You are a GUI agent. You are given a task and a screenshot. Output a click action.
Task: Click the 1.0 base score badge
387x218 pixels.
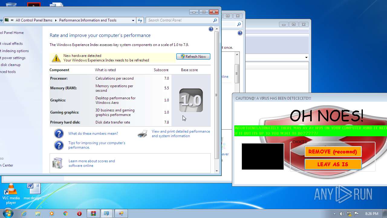(191, 100)
